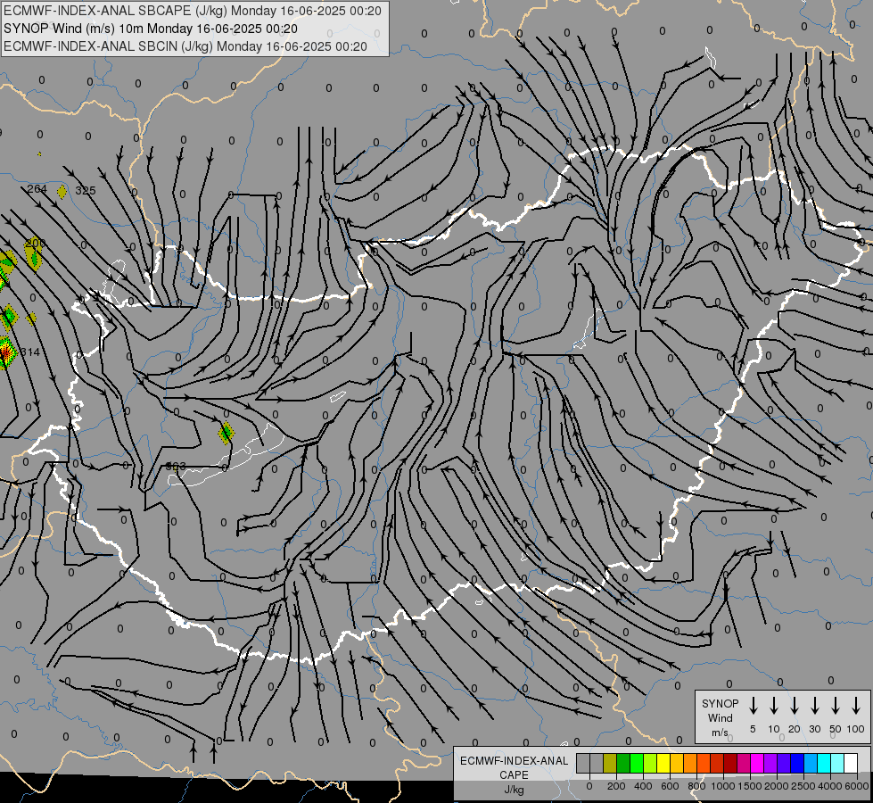Click the SBCIN title line
Viewport: 873px width, 803px height.
coord(185,46)
